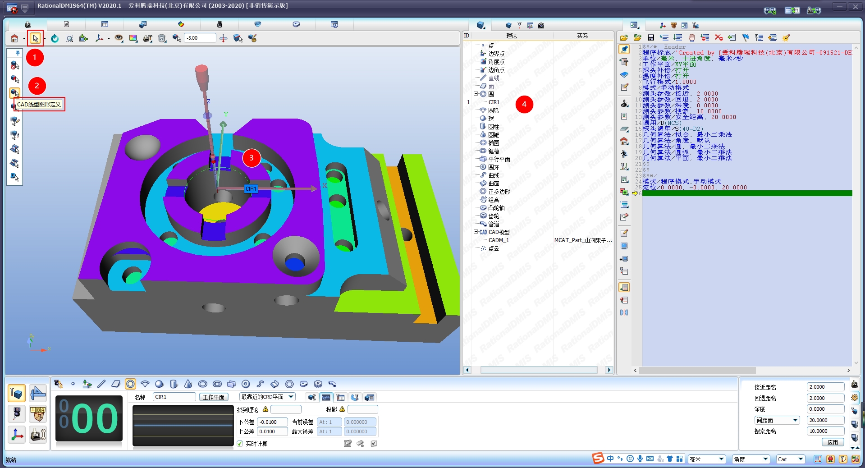This screenshot has height=468, width=865.
Task: Click the blue flag marker icon
Action: (x=746, y=37)
